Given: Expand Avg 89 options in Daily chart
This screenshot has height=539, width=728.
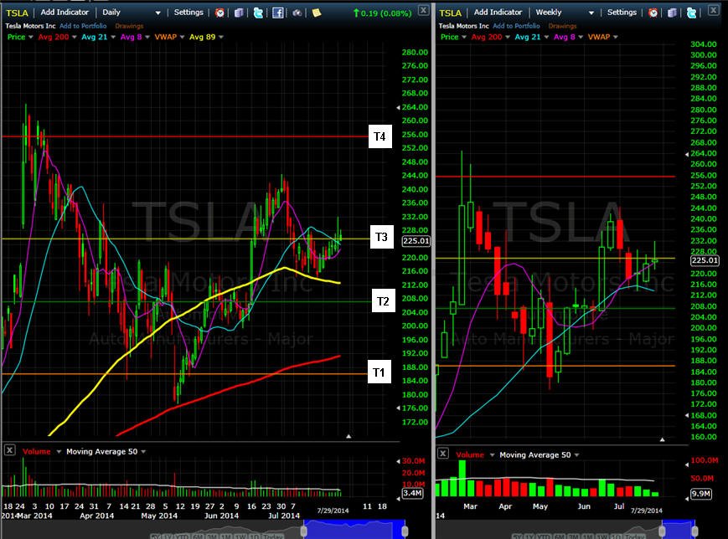Looking at the screenshot, I should [221, 37].
